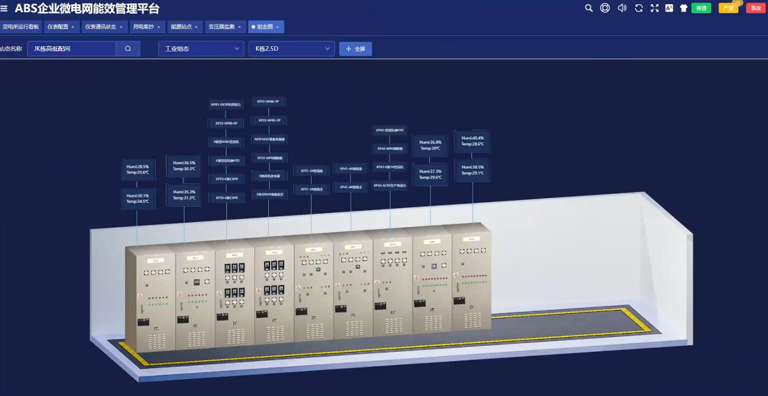Click the search button beside the station name
Screen dimensions: 768x396
128,48
